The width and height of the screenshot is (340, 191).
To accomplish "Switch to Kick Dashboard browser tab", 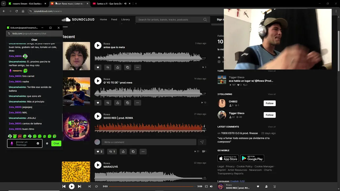I will 27,4.
